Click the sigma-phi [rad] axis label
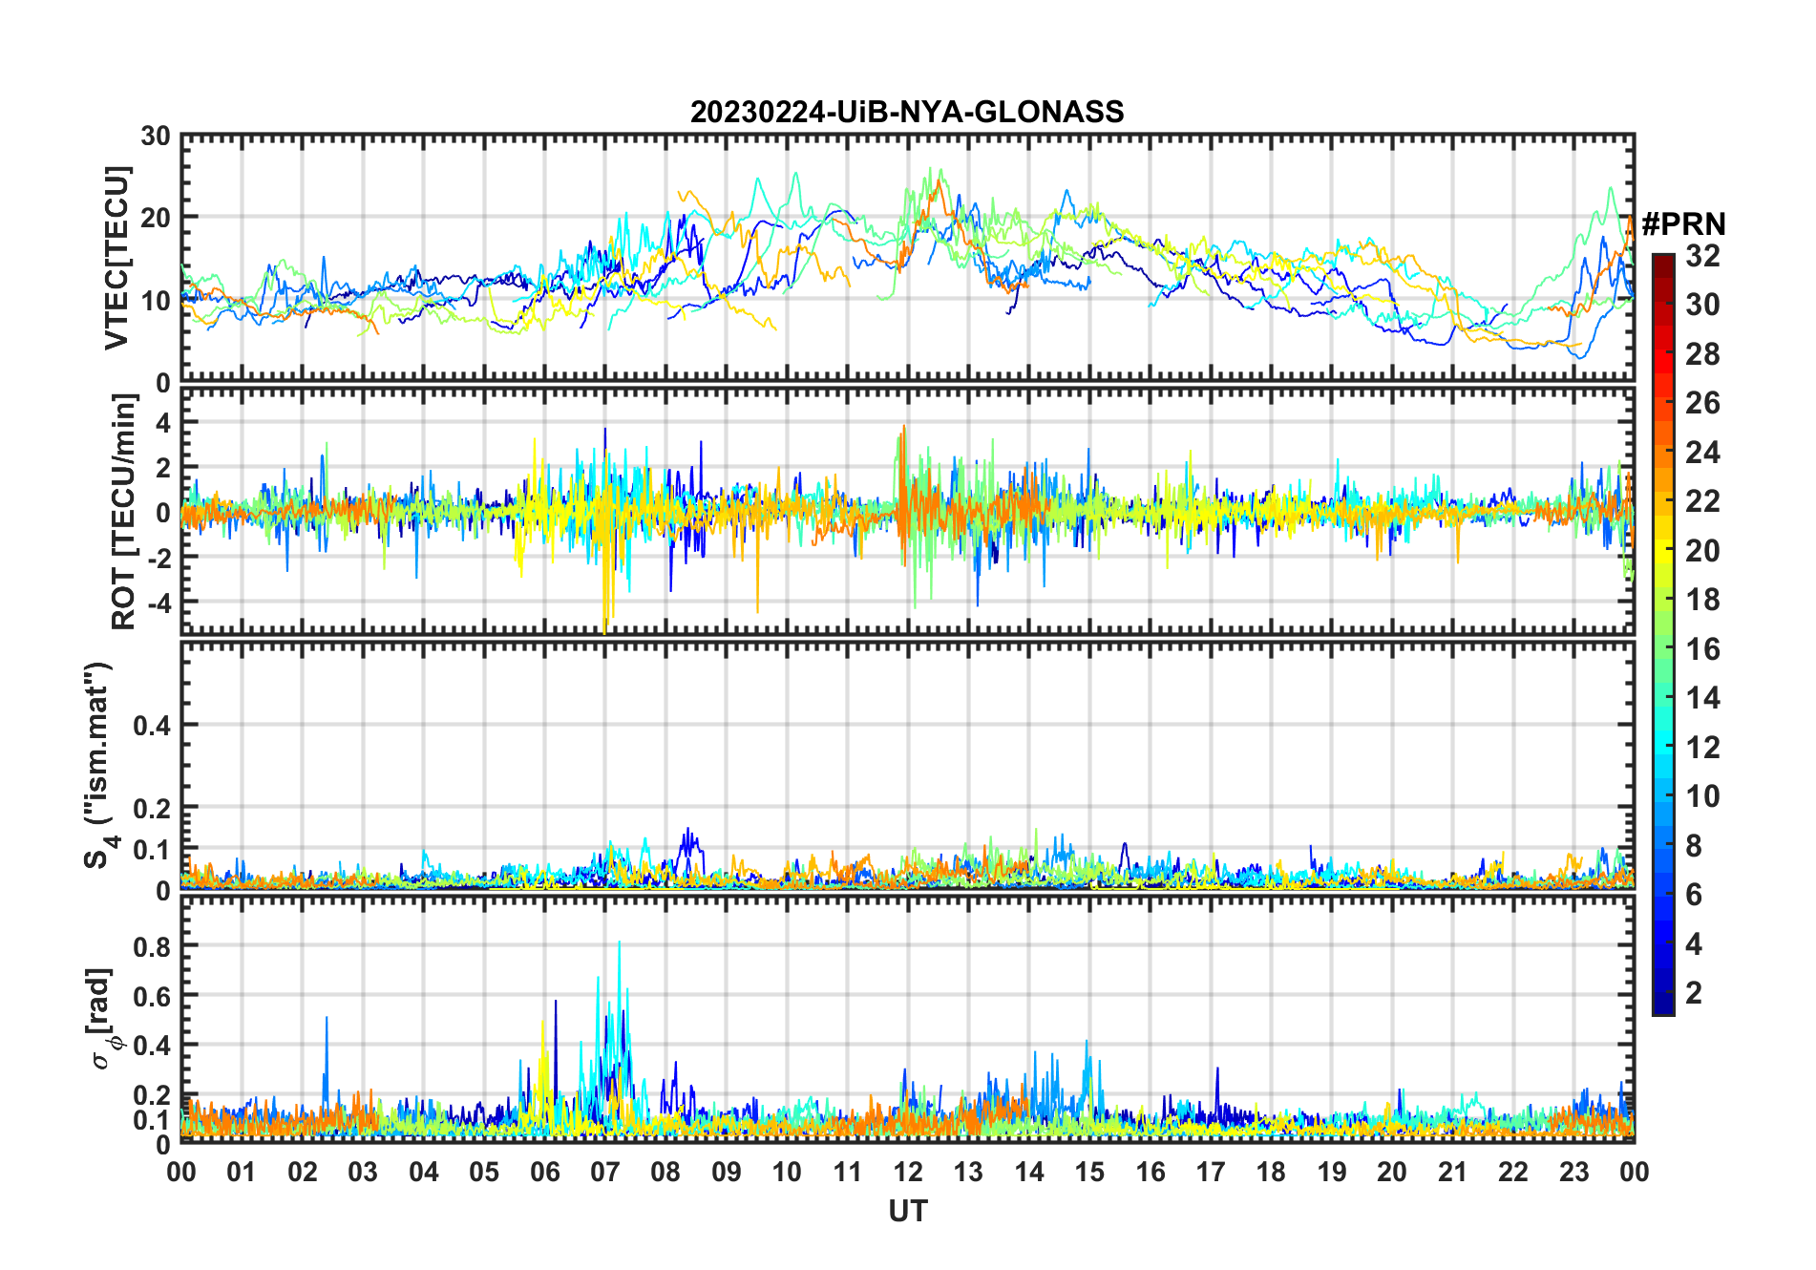Screen dimensions: 1816x1270 coord(104,1019)
